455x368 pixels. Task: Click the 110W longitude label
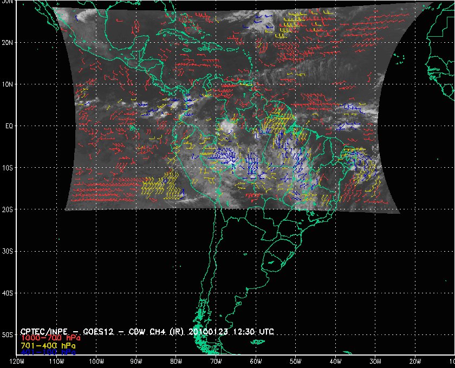click(56, 361)
